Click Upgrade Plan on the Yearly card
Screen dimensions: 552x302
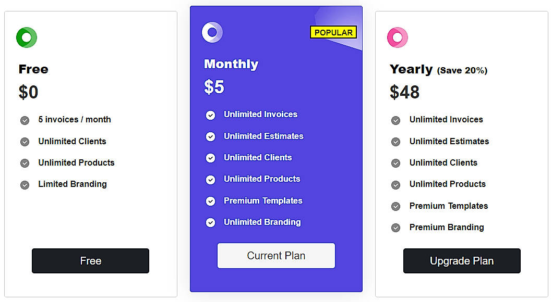click(x=461, y=261)
